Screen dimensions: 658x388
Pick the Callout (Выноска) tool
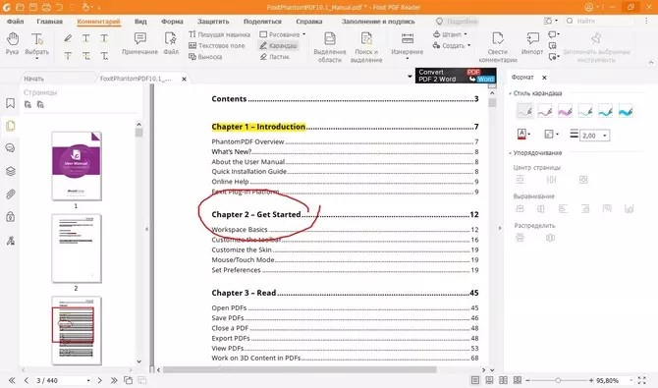(205, 56)
